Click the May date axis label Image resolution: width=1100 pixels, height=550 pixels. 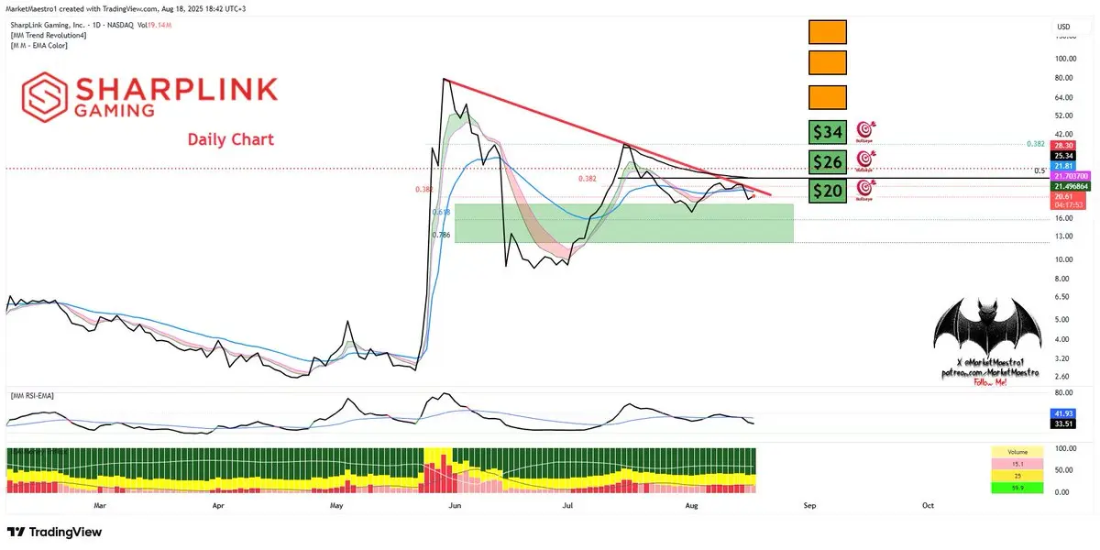(335, 505)
